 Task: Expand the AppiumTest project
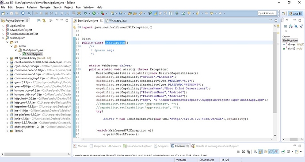[x=3, y=26]
